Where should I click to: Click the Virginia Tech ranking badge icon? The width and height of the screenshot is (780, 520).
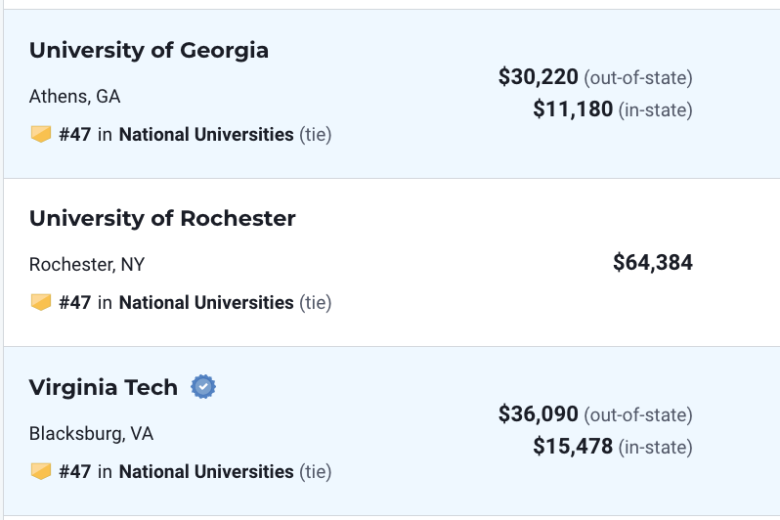tap(41, 471)
